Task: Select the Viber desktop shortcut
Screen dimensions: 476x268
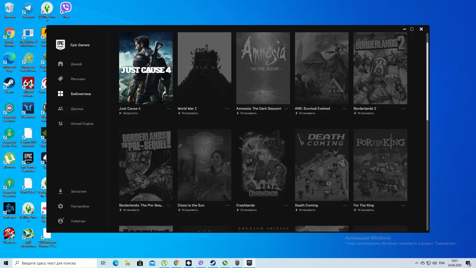Action: click(x=66, y=10)
